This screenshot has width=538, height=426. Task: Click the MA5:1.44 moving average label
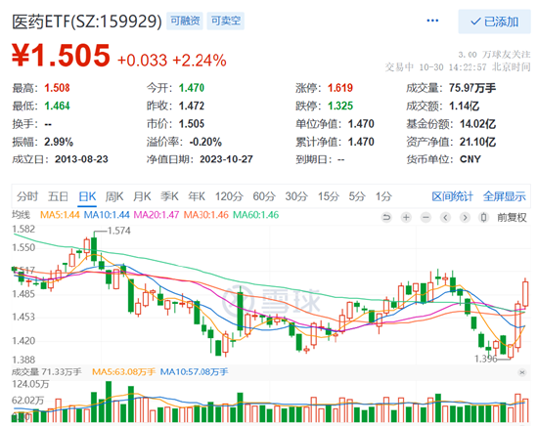coord(60,215)
